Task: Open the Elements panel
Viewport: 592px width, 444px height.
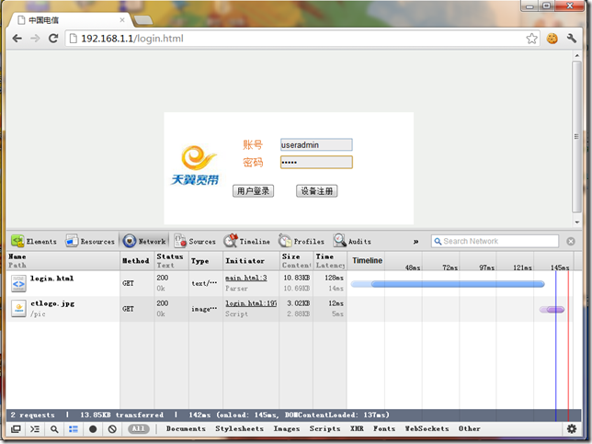Action: tap(34, 241)
